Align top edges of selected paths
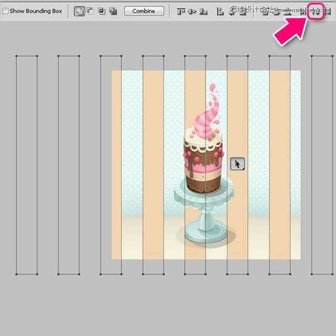The width and height of the screenshot is (336, 336). point(181,11)
